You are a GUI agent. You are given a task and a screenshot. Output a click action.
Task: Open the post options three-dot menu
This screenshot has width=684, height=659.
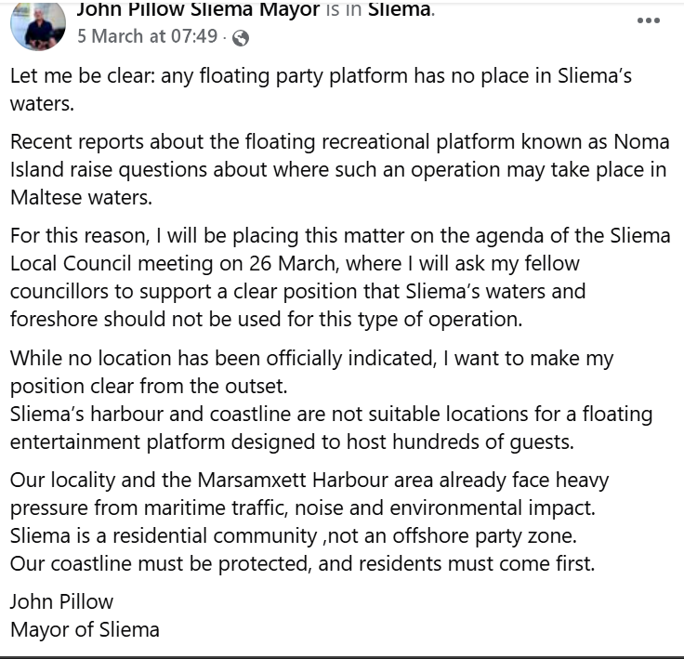point(648,20)
